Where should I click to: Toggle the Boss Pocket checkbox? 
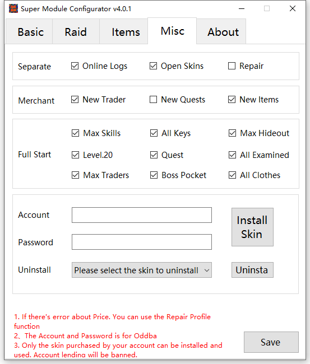pos(154,175)
